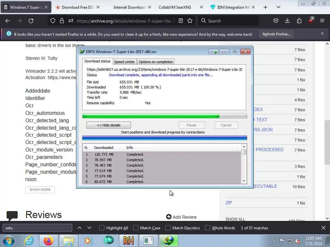Open tracking protection shield icon

(x=53, y=21)
